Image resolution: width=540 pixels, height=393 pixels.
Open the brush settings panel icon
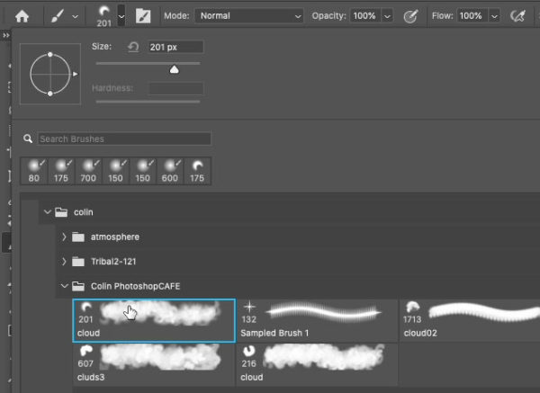(143, 15)
